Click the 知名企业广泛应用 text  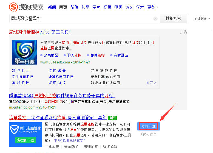[106, 83]
